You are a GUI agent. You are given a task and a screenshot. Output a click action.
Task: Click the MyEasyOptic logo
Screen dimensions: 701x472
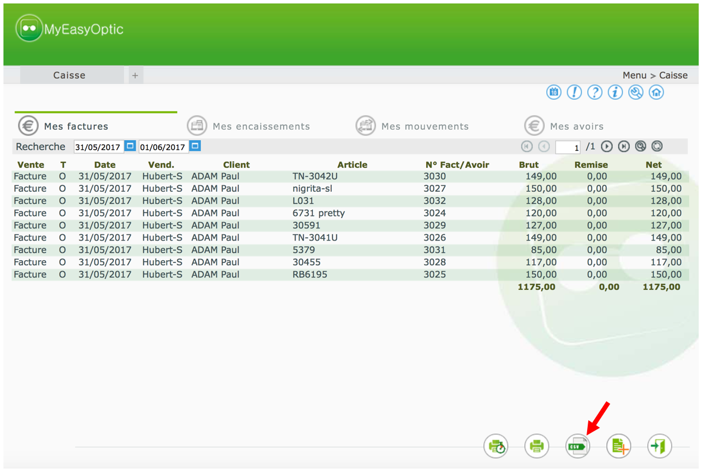tap(70, 29)
